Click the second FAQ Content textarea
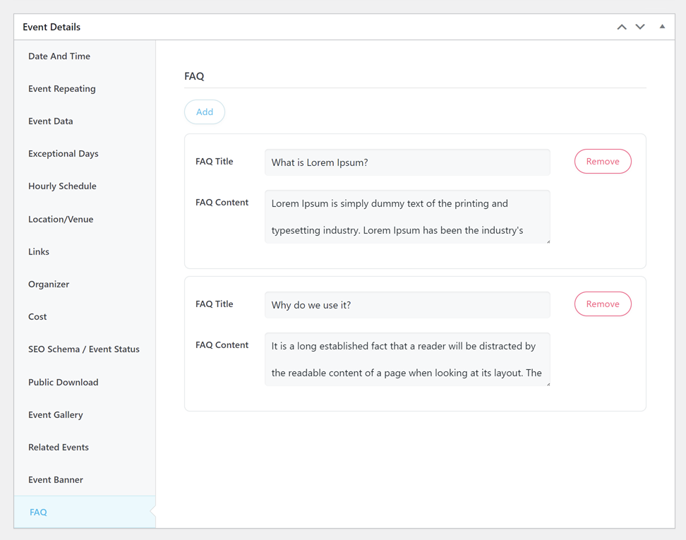This screenshot has width=686, height=540. tap(407, 359)
